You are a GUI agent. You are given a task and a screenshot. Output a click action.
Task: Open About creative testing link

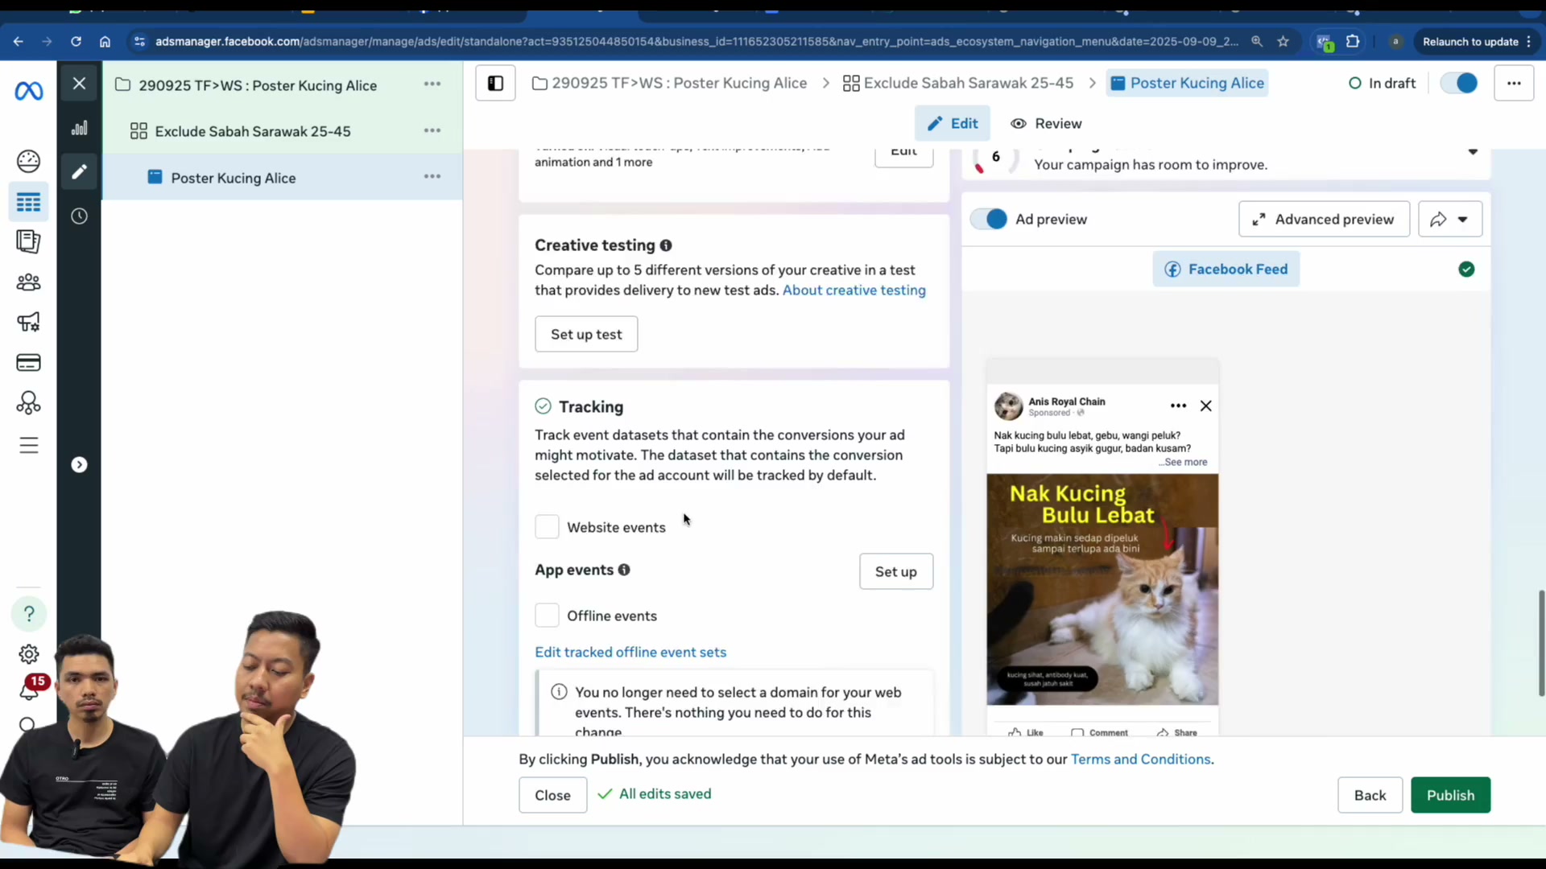click(x=854, y=290)
